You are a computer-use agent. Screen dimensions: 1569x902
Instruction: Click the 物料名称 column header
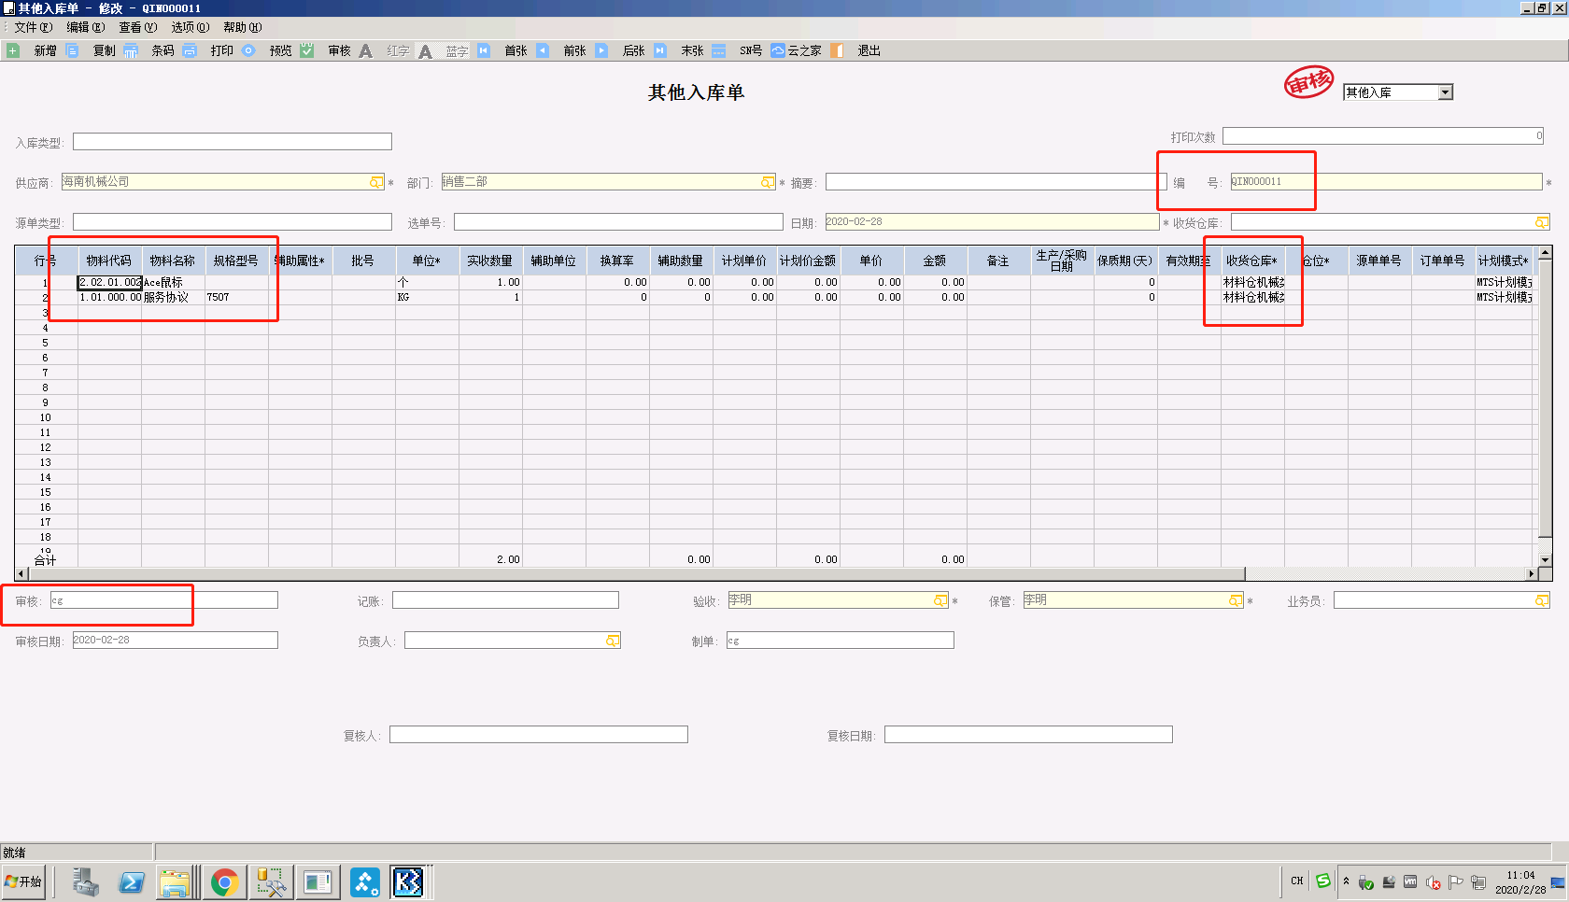pyautogui.click(x=173, y=261)
